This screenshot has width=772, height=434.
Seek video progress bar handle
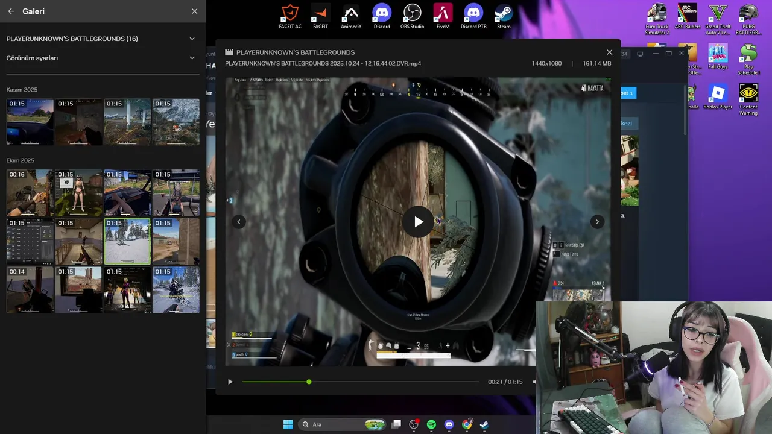309,382
